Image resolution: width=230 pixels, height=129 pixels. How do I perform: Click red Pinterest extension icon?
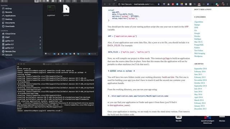coord(173,4)
